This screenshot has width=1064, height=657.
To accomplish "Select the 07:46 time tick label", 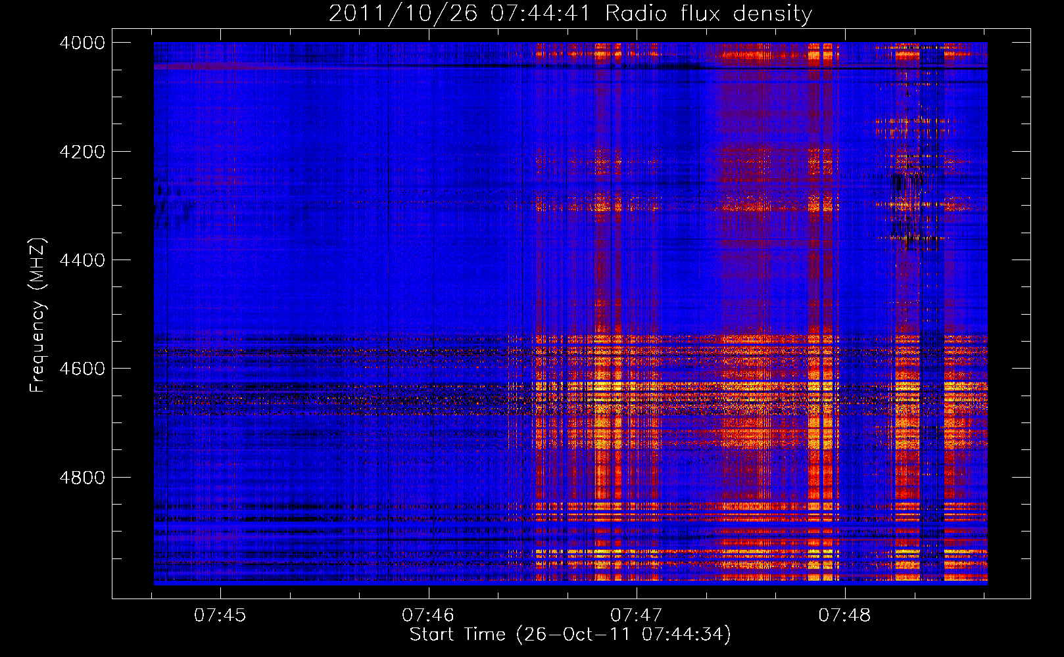I will 428,615.
